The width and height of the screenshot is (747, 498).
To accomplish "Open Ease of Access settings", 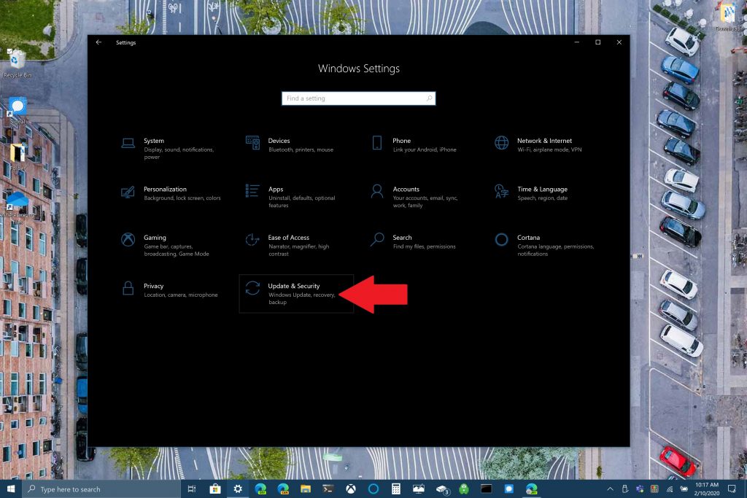I will tap(288, 238).
